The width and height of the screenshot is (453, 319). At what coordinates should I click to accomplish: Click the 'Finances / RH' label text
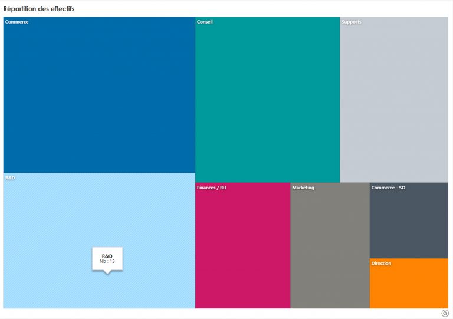click(212, 188)
